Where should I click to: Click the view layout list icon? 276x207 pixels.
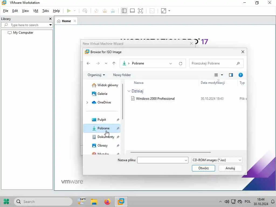tap(216, 75)
